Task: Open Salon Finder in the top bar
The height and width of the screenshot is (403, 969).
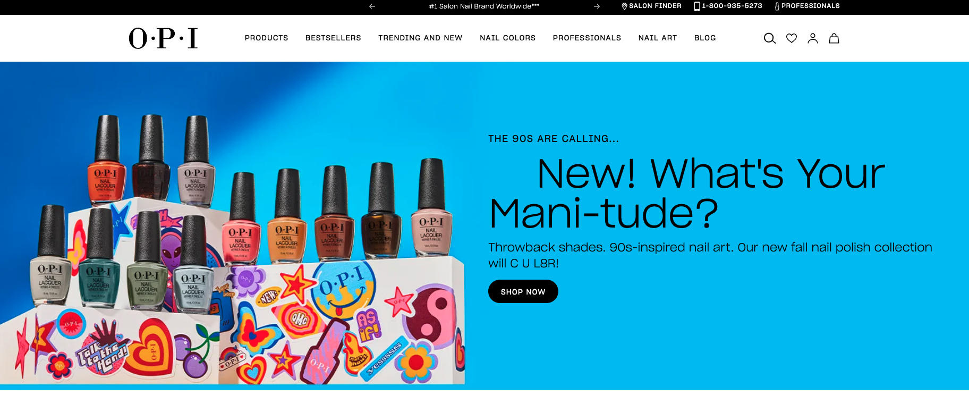Action: pos(651,6)
